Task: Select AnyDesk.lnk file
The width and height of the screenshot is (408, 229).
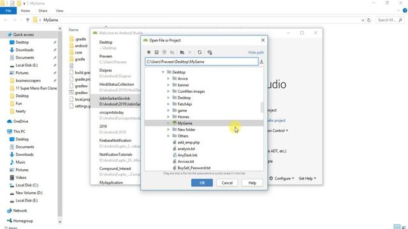Action: (x=187, y=155)
